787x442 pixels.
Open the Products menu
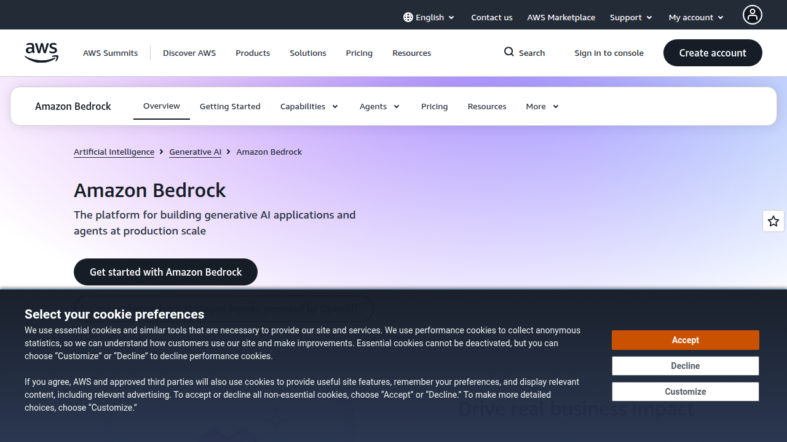[x=253, y=53]
